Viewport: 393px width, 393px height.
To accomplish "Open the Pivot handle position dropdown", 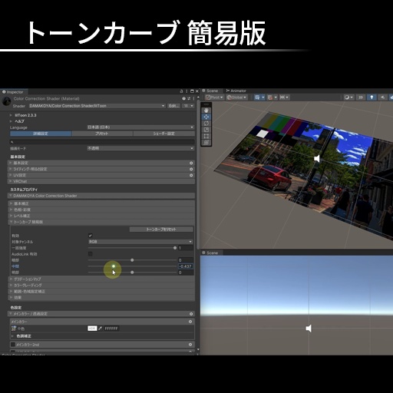I will pos(214,97).
